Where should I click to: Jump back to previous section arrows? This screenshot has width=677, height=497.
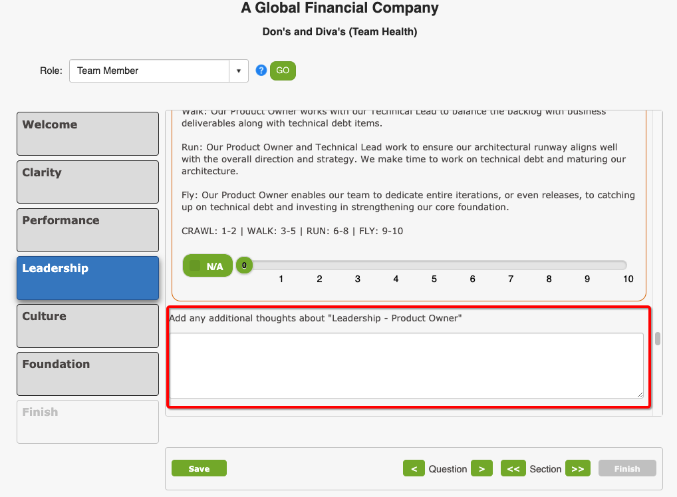513,468
